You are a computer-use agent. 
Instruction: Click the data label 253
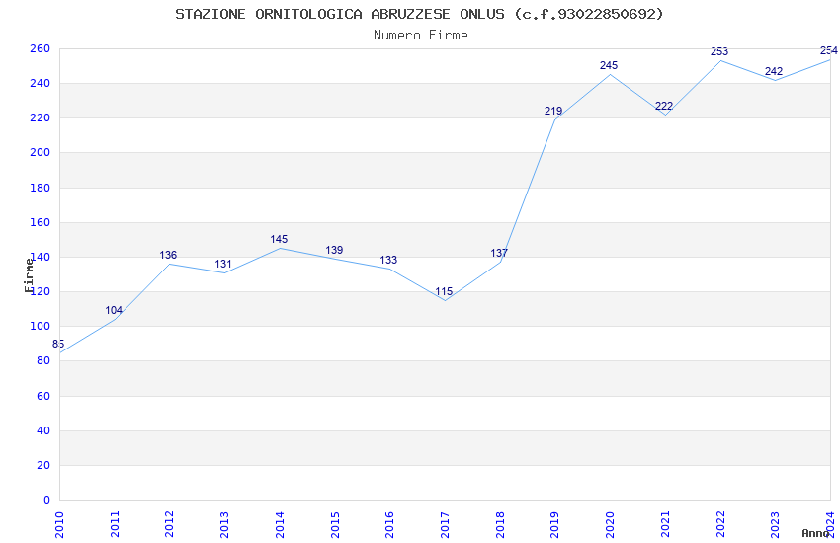tap(719, 51)
